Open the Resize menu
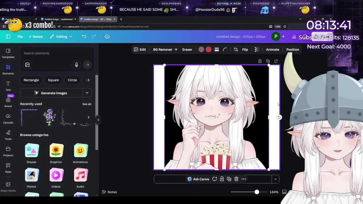The height and width of the screenshot is (204, 363). [x=35, y=37]
